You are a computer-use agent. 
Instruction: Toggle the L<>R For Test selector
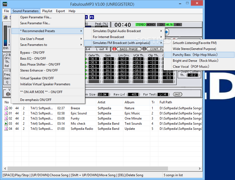click(x=163, y=94)
